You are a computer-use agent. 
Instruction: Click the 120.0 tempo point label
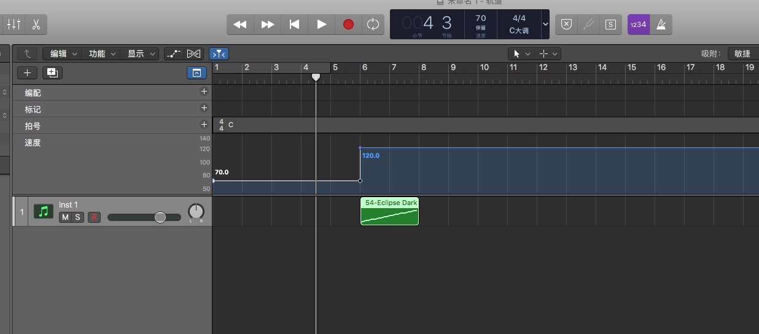pyautogui.click(x=371, y=155)
